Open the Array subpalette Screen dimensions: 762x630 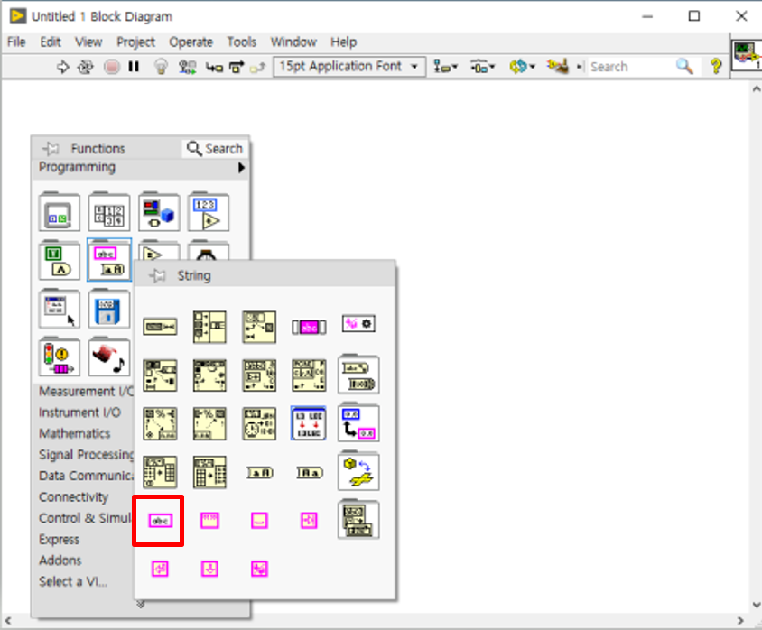point(109,212)
